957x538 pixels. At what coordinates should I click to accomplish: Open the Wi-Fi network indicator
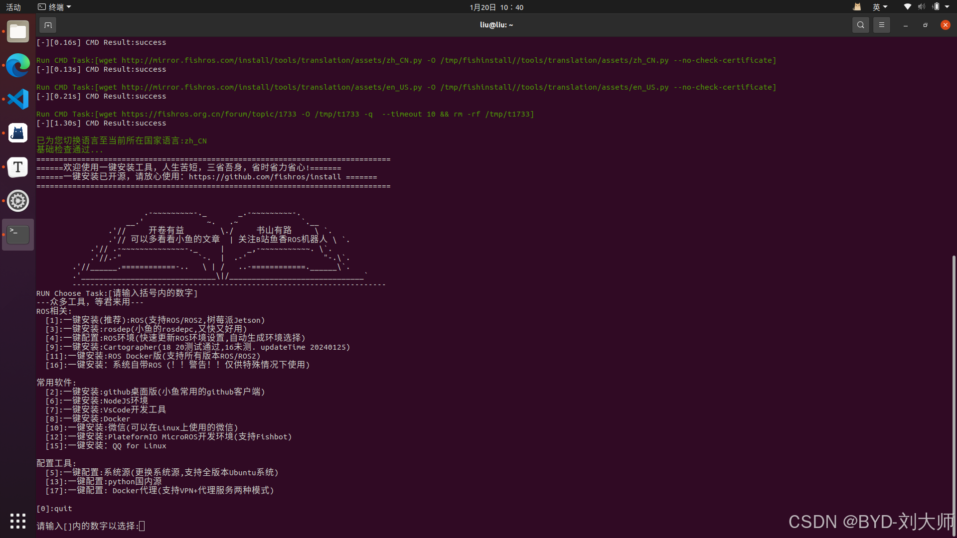908,7
